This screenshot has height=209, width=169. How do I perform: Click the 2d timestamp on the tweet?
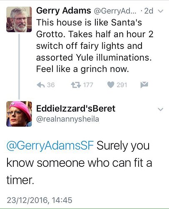point(149,11)
